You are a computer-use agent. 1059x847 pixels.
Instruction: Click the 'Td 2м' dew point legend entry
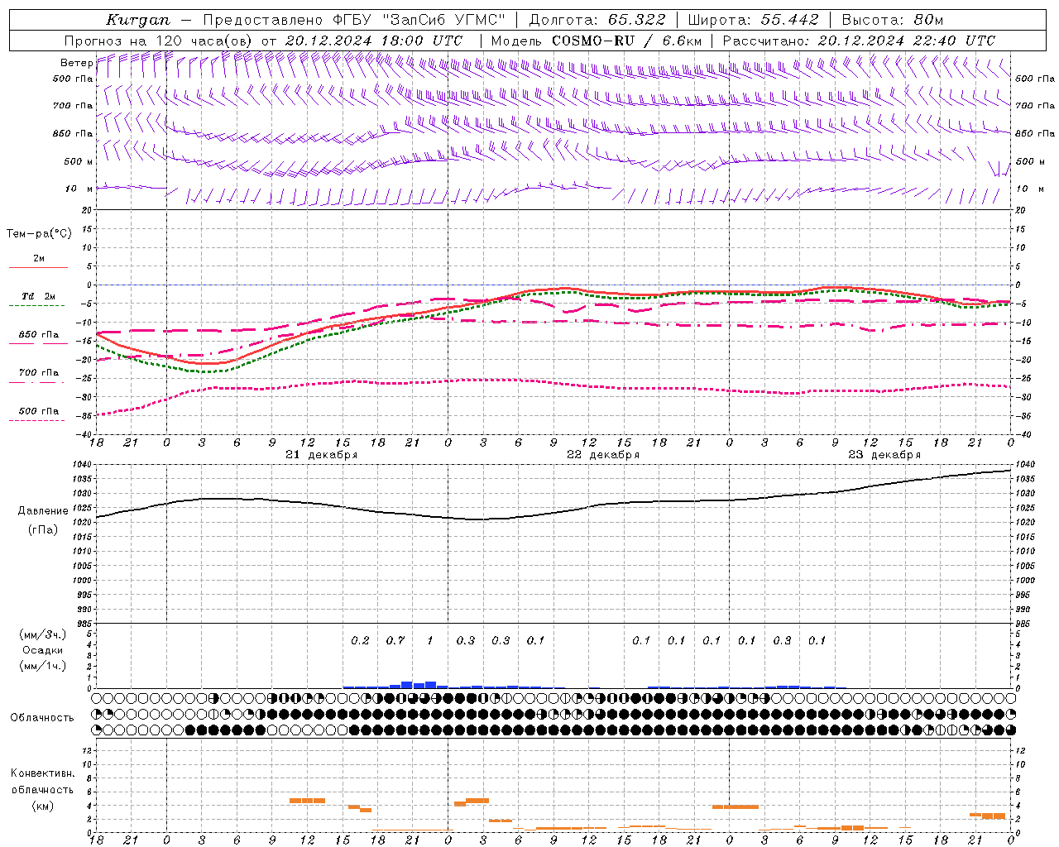tap(38, 296)
